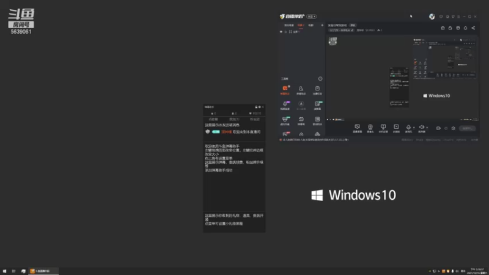Open the category selector pill under the room title

342,30
